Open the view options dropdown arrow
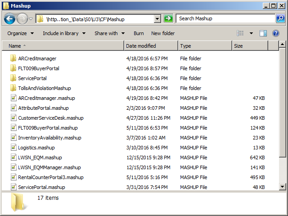The width and height of the screenshot is (288, 216). point(251,33)
